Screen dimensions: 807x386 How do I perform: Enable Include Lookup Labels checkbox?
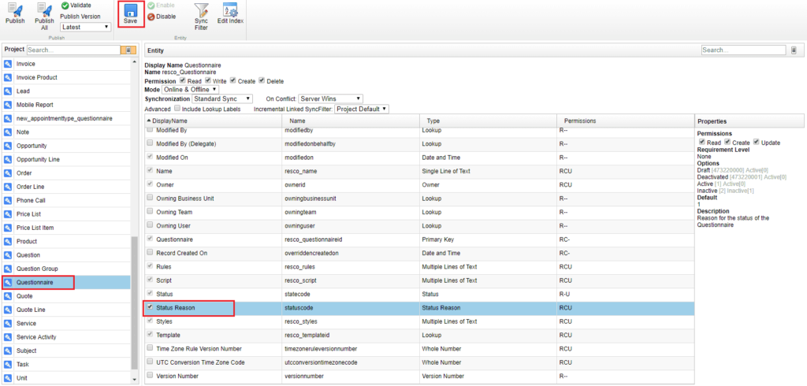(x=177, y=109)
